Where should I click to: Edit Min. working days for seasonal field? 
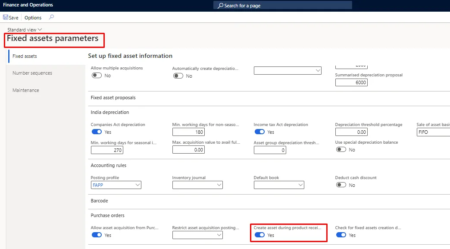(x=107, y=150)
